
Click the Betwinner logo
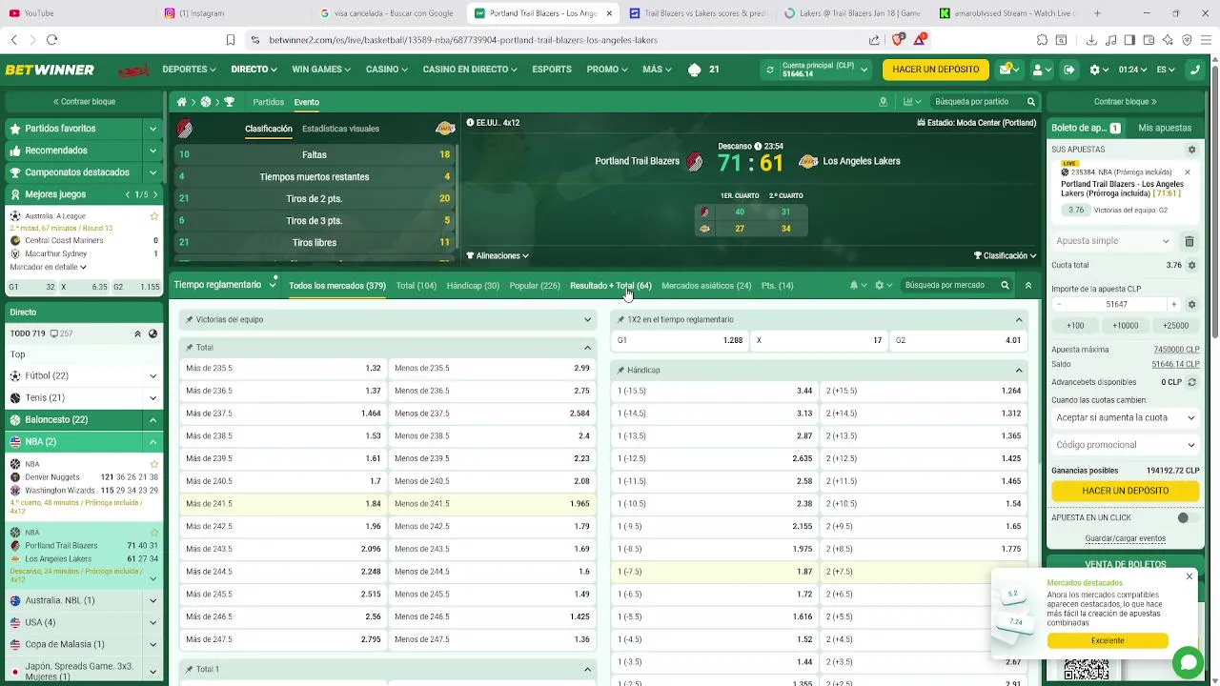pyautogui.click(x=50, y=70)
